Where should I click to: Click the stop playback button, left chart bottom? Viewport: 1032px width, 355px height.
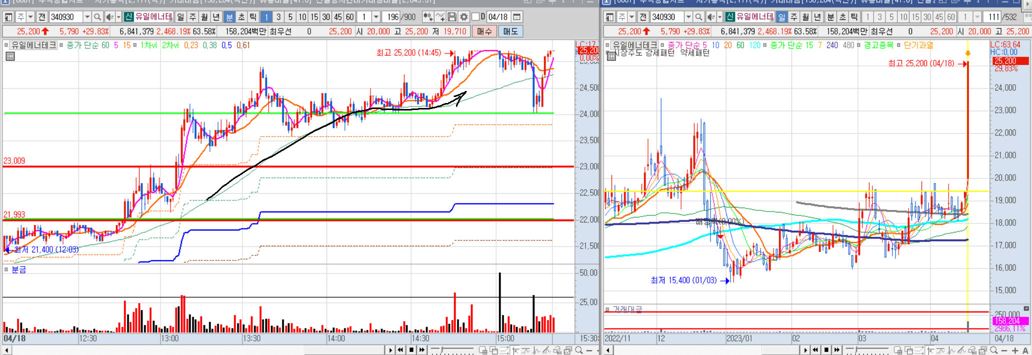coord(411,350)
